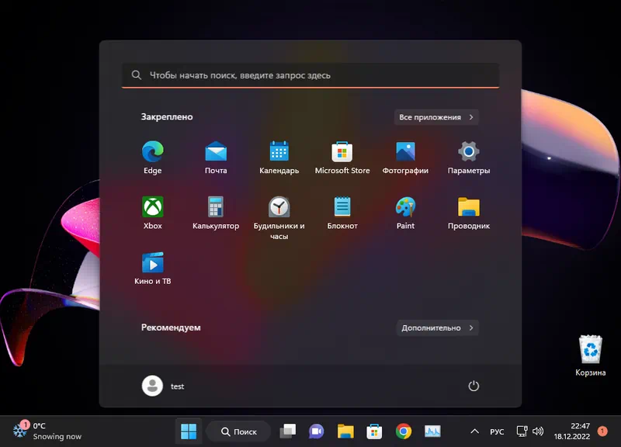
Task: Click the Windows Start button on taskbar
Action: pyautogui.click(x=189, y=431)
